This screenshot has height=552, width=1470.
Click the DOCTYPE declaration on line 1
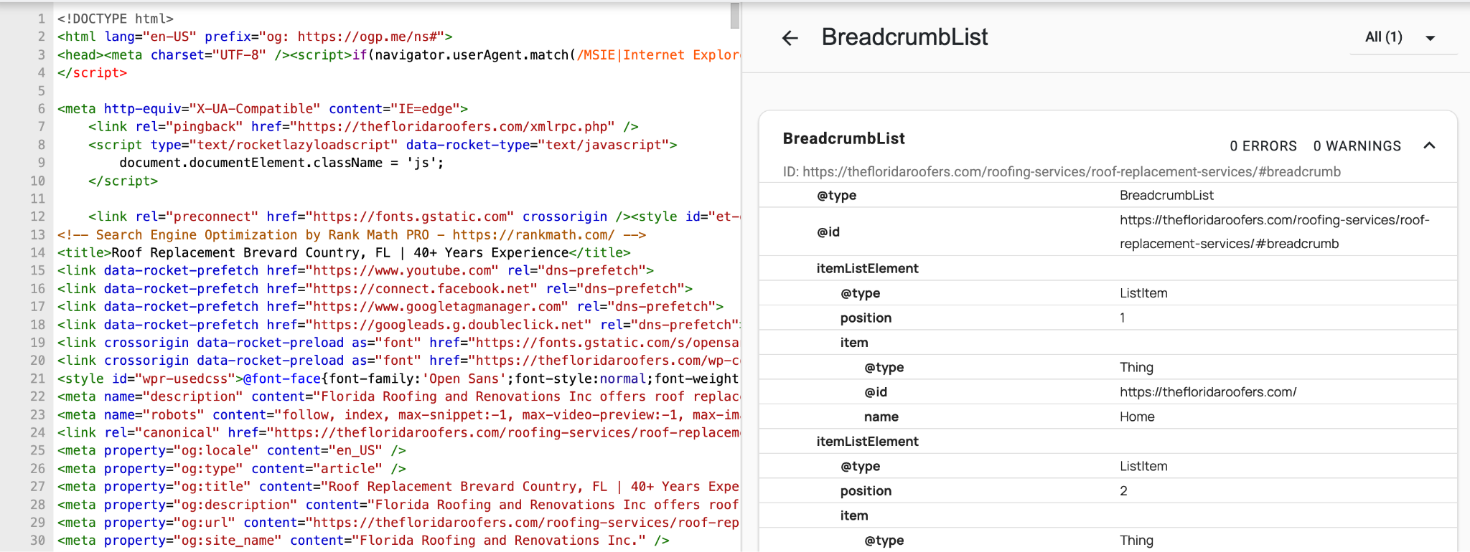pos(116,19)
